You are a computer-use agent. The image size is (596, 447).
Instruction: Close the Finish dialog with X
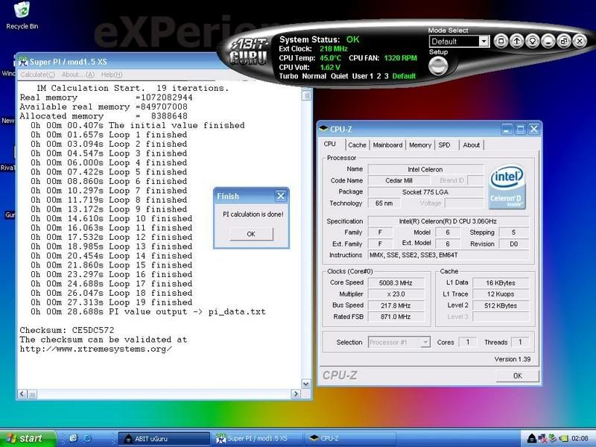click(281, 196)
